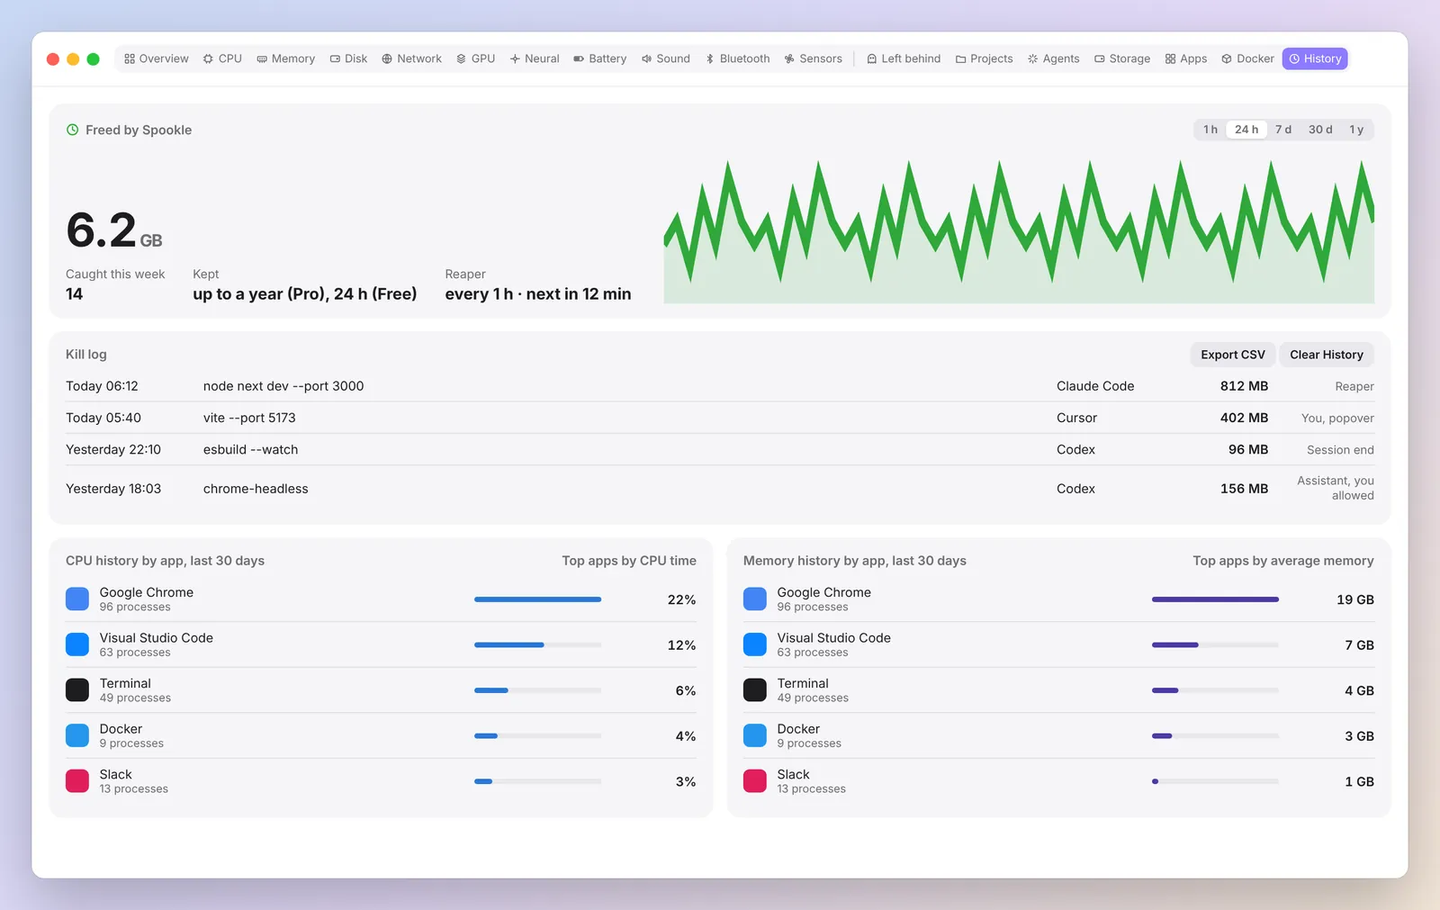Select the 'node next dev --port 3000' entry

[x=720, y=386]
